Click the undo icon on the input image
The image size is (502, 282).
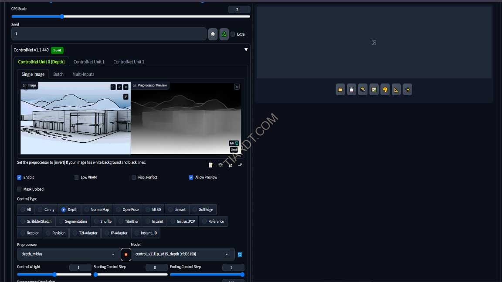click(113, 87)
